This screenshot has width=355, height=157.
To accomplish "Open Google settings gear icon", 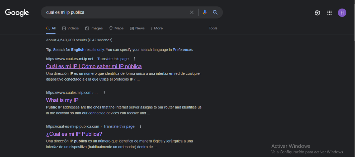I will pyautogui.click(x=317, y=13).
